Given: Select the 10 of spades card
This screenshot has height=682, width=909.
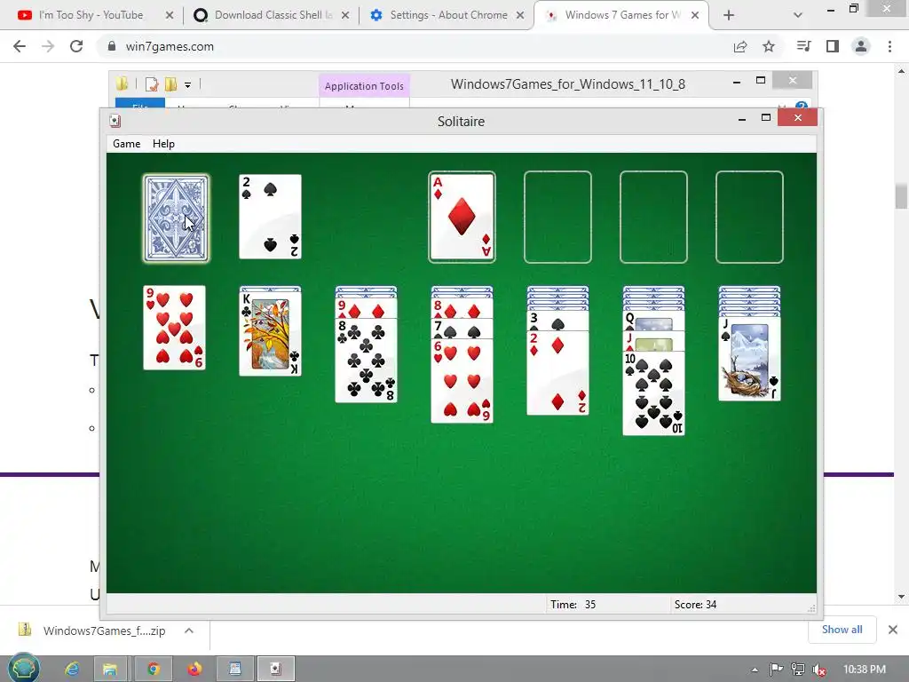Looking at the screenshot, I should 653,393.
